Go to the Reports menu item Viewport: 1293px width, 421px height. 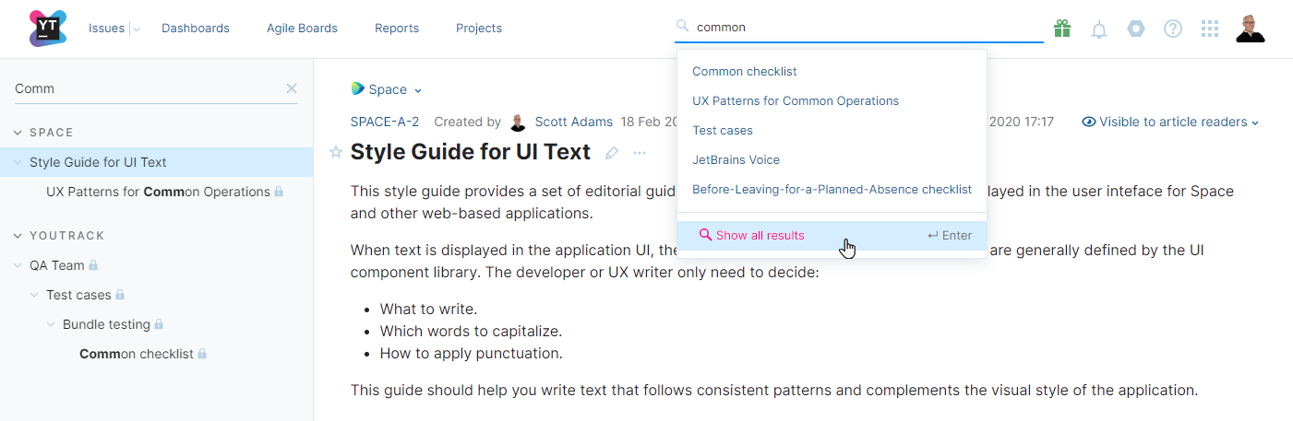(x=397, y=29)
